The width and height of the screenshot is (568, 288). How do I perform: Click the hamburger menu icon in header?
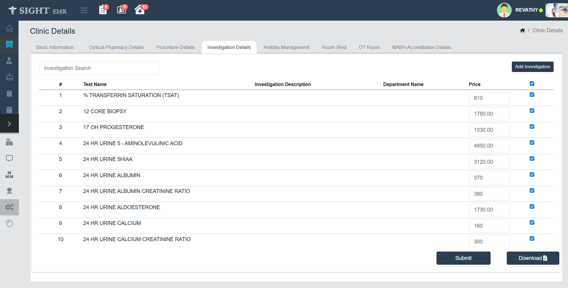[x=84, y=10]
